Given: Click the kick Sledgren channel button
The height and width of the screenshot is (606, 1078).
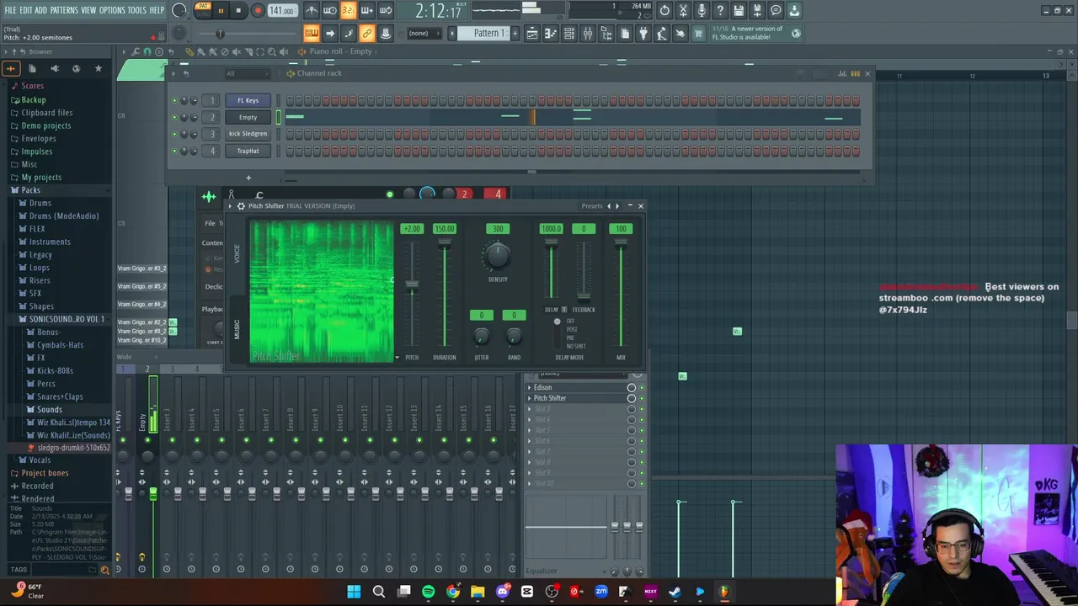Looking at the screenshot, I should point(248,134).
